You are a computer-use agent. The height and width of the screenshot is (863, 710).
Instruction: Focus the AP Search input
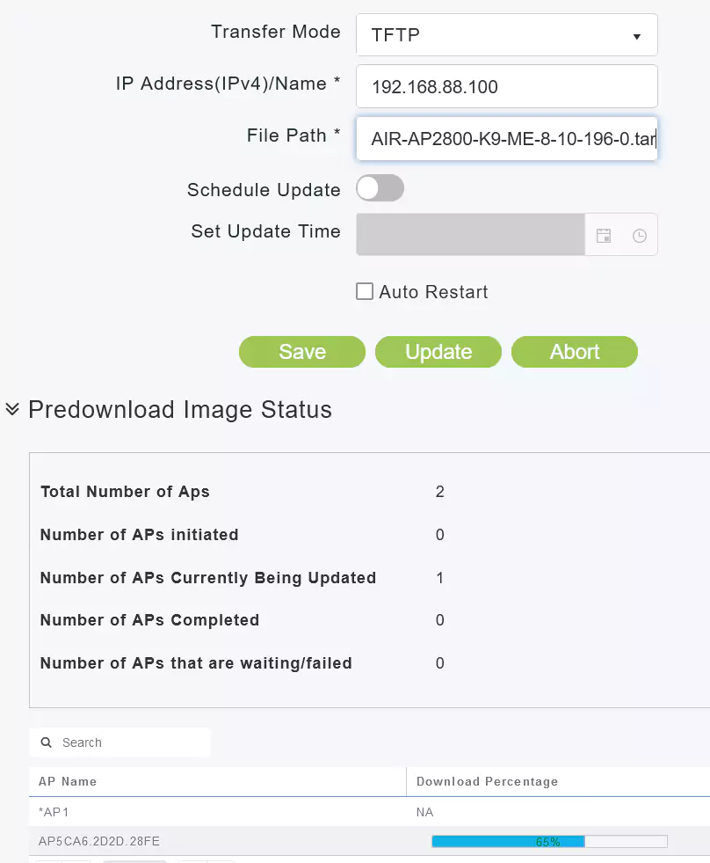tap(132, 742)
